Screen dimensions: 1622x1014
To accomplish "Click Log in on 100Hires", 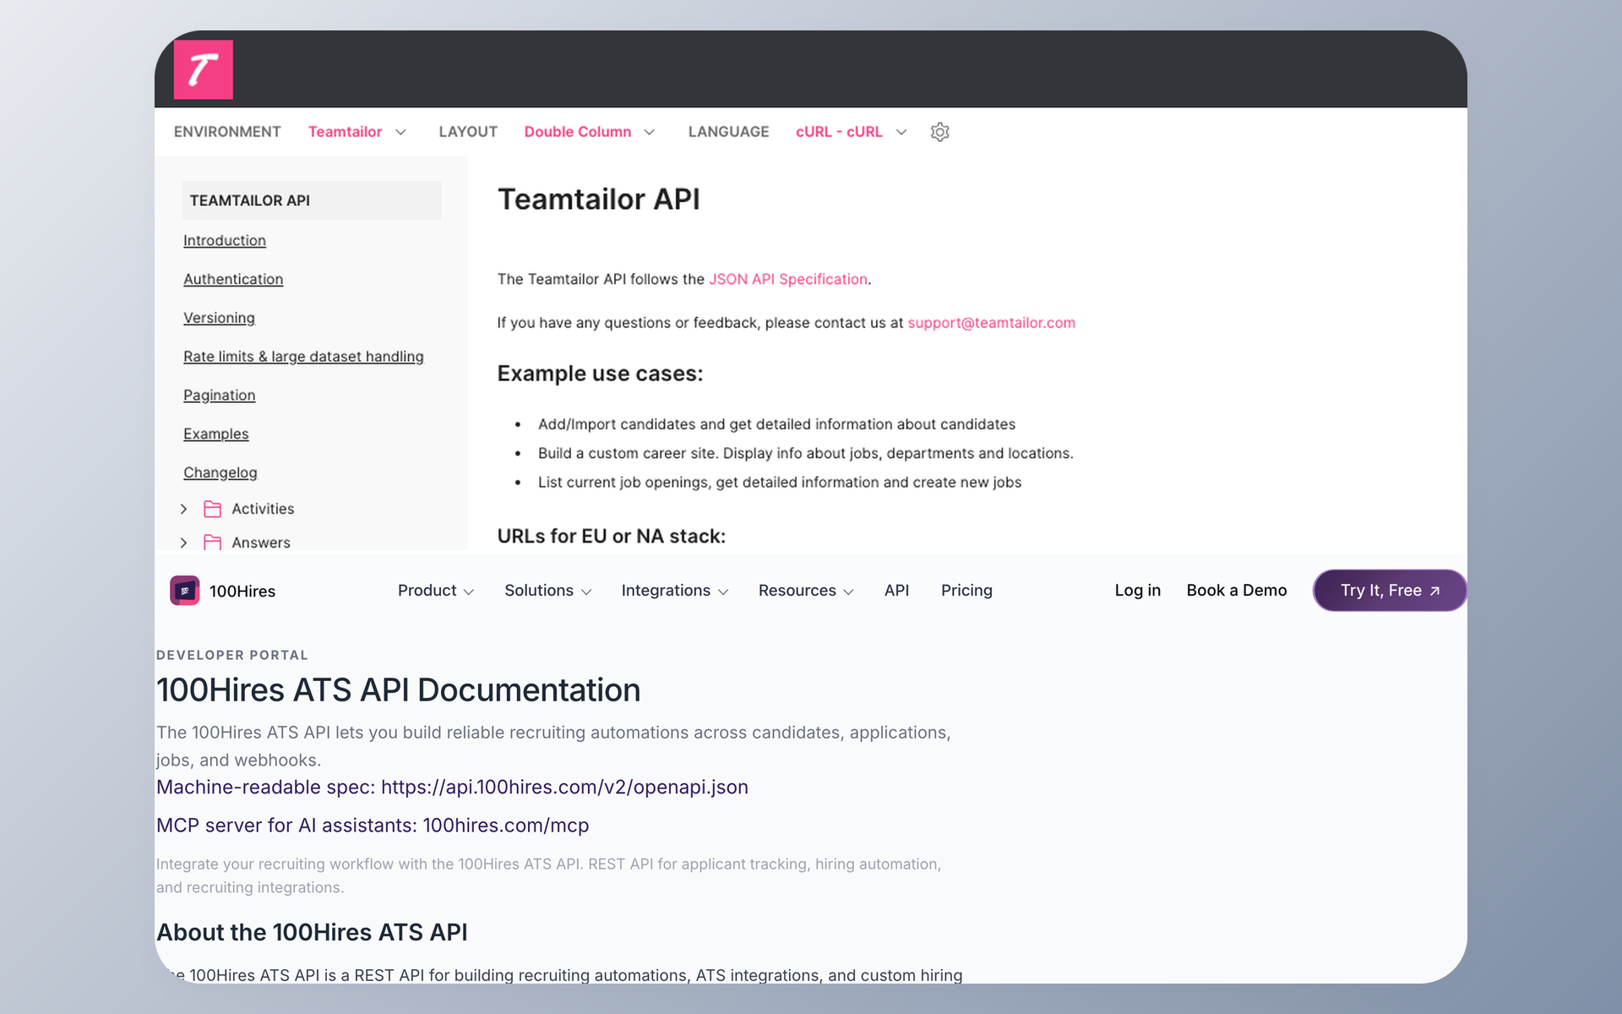I will [x=1137, y=591].
